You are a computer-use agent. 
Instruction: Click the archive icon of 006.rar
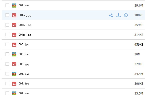point(14,74)
